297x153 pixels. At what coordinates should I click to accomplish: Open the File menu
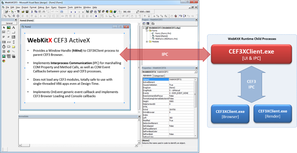pyautogui.click(x=7, y=7)
